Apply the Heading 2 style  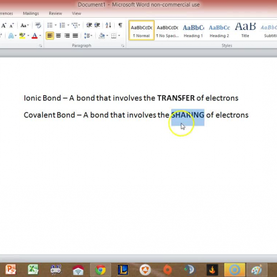(x=219, y=30)
